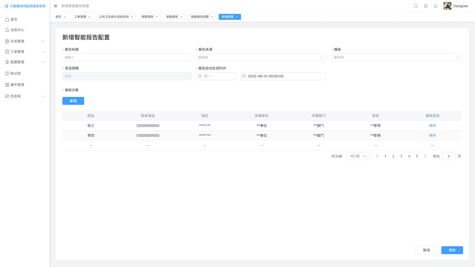Open the 模版 dropdown
This screenshot has height=267, width=475.
tap(396, 58)
